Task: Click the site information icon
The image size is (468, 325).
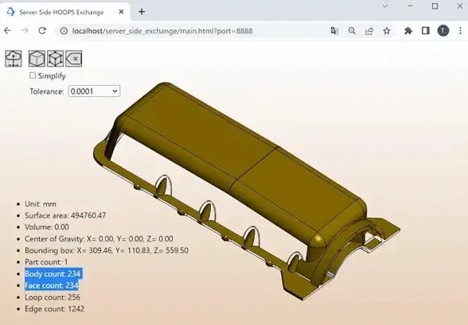Action: click(x=64, y=31)
